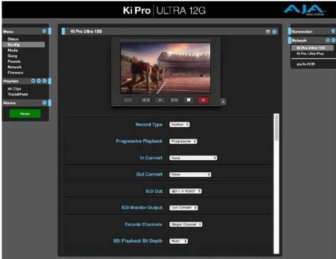
Task: Open the Encode Channels dropdown
Action: 186,225
